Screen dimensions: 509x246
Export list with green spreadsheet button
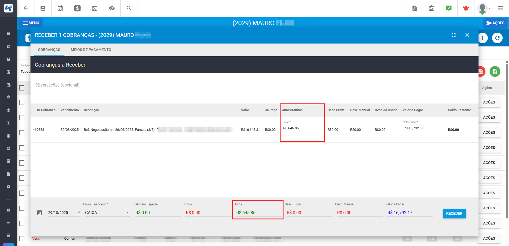click(495, 71)
